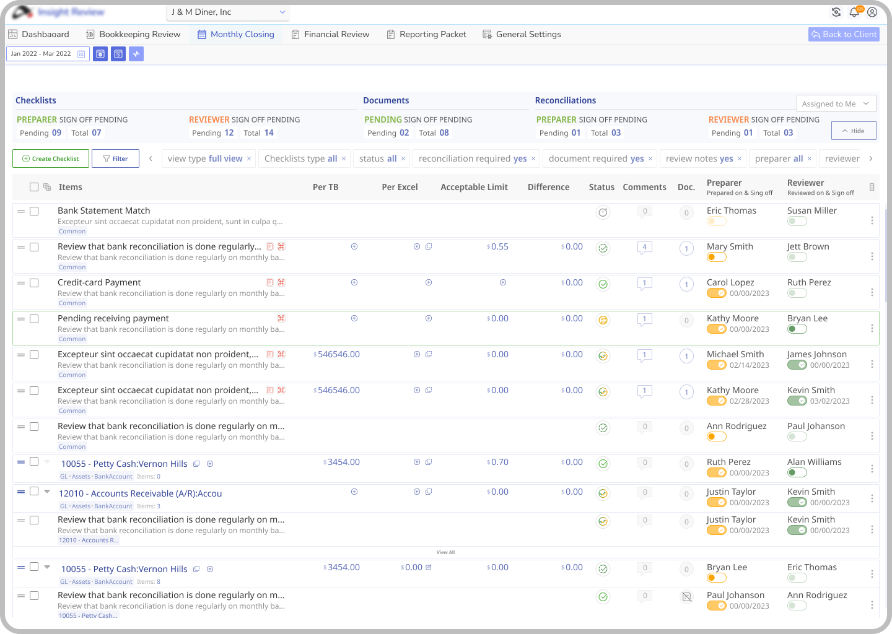The width and height of the screenshot is (892, 634).
Task: Click the sync refresh icon in top bar
Action: (836, 12)
